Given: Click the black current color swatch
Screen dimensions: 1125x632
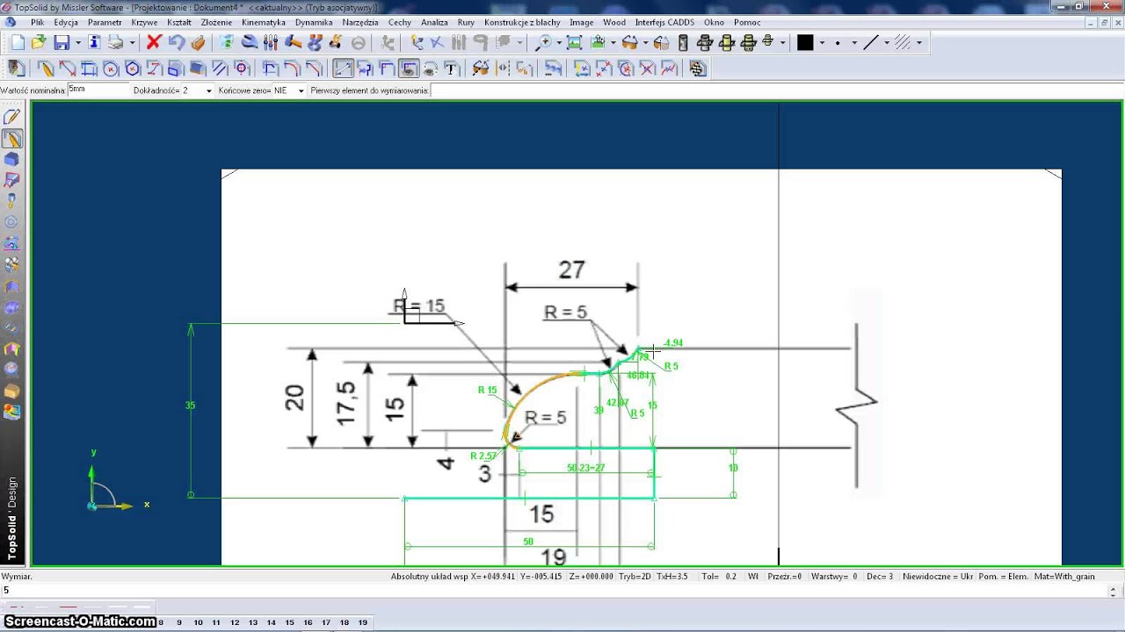Looking at the screenshot, I should pyautogui.click(x=805, y=42).
